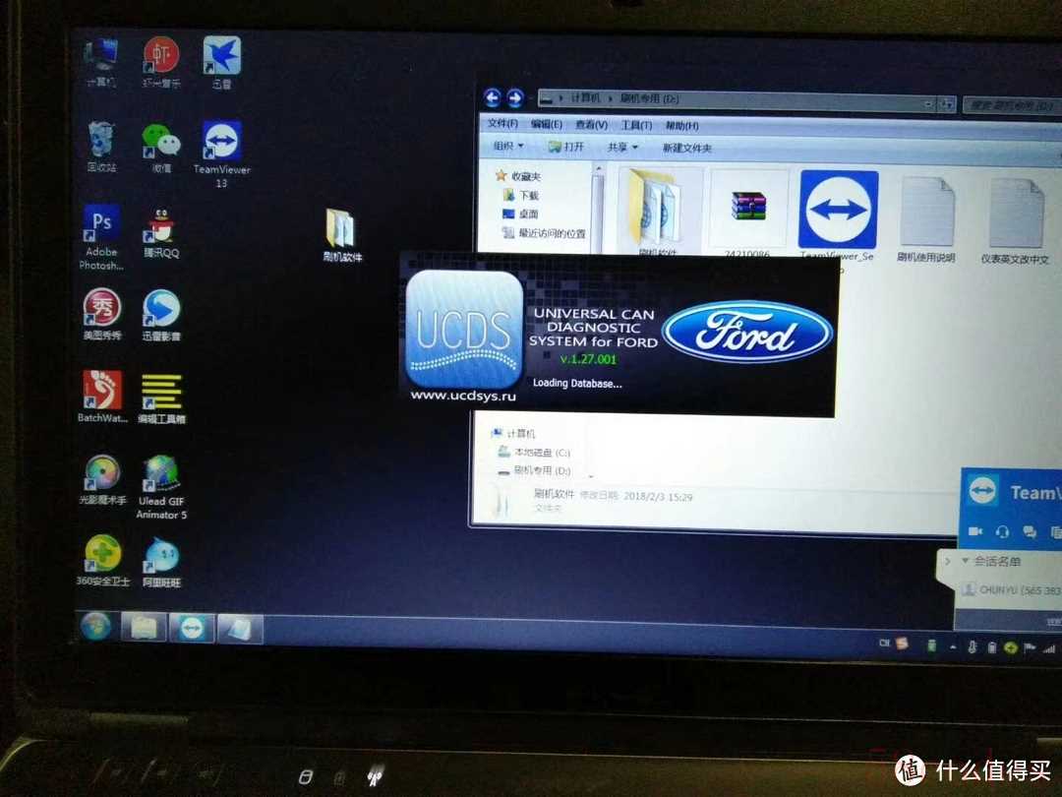1062x797 pixels.
Task: Expand the 共享 dropdown in Explorer toolbar
Action: [622, 147]
